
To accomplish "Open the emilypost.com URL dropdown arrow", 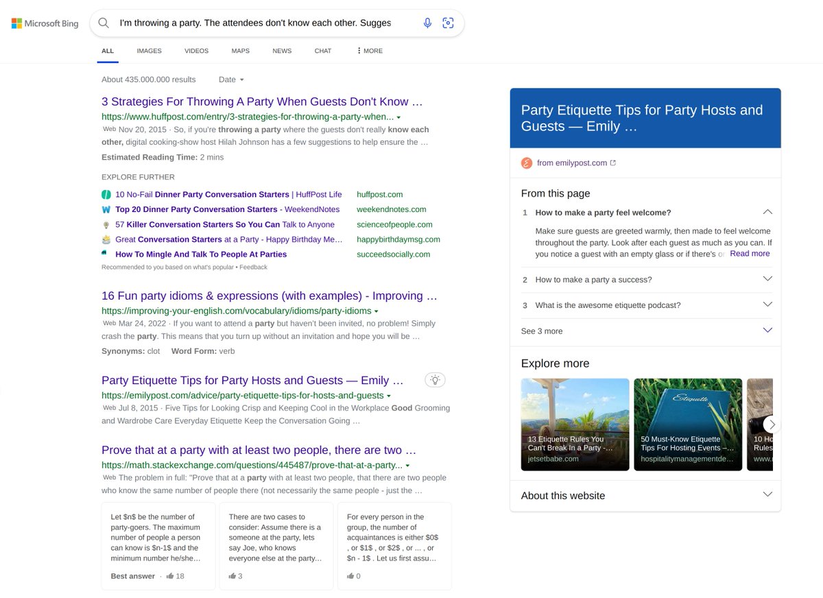I will (389, 396).
